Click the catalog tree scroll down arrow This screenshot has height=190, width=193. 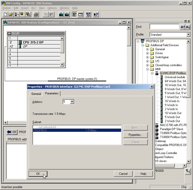point(188,161)
